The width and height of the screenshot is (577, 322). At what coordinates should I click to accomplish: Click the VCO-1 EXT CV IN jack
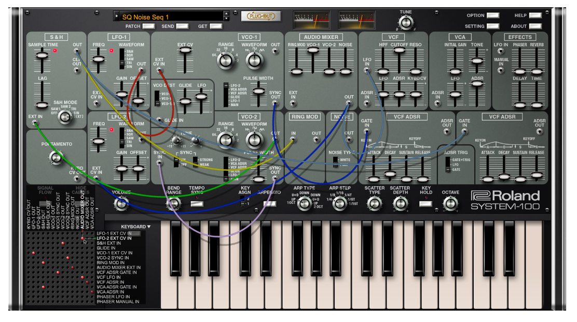159,70
